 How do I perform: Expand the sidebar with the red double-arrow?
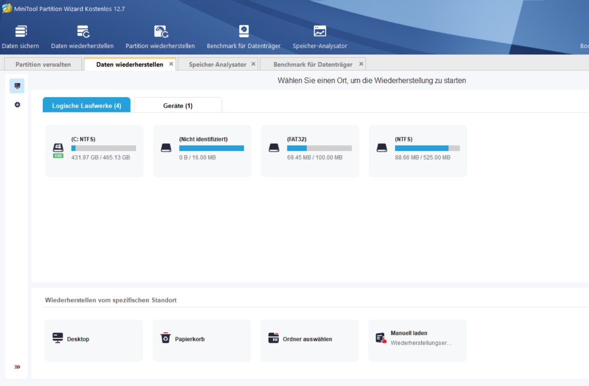click(18, 367)
